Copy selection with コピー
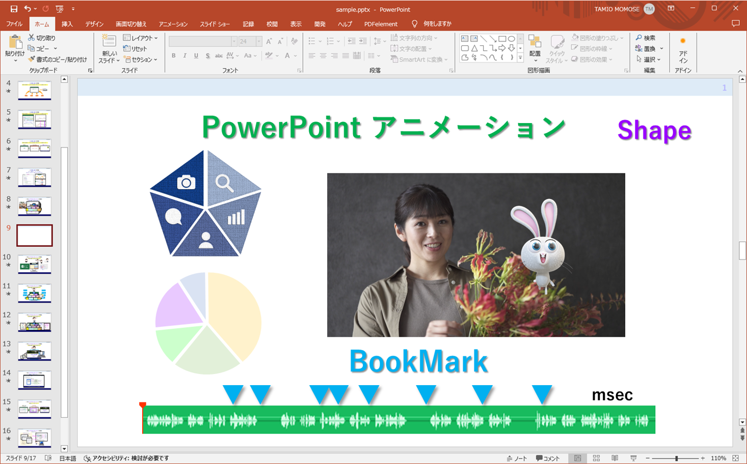 point(39,48)
